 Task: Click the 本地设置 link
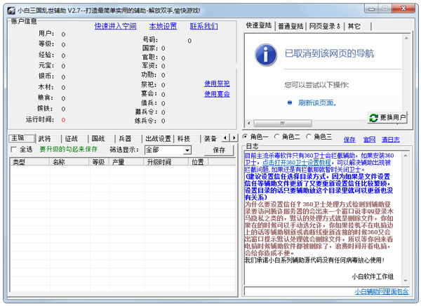pyautogui.click(x=163, y=27)
